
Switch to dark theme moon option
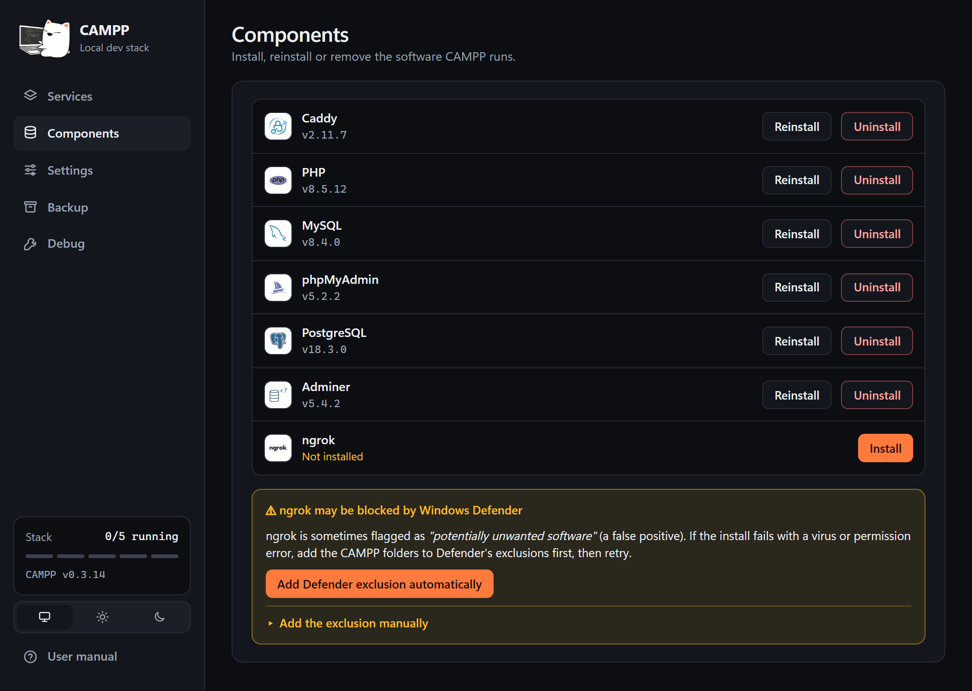pyautogui.click(x=159, y=617)
